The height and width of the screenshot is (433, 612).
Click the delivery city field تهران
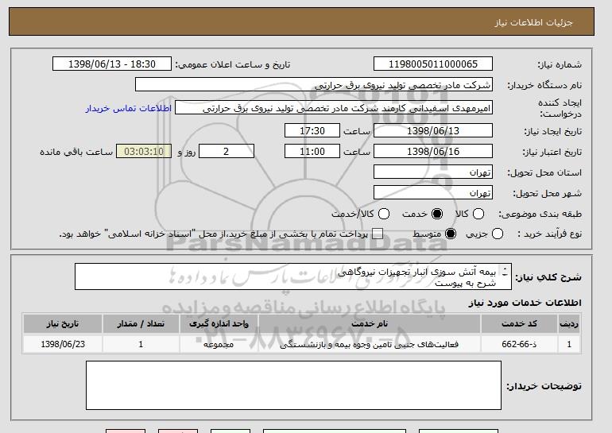coord(433,193)
